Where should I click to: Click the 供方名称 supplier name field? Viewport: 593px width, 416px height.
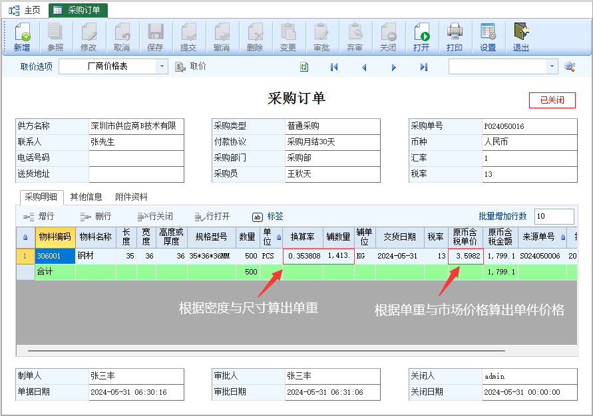tap(136, 126)
